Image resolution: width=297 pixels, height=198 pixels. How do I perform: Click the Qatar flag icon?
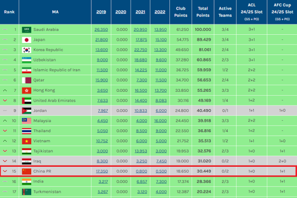tap(27, 80)
